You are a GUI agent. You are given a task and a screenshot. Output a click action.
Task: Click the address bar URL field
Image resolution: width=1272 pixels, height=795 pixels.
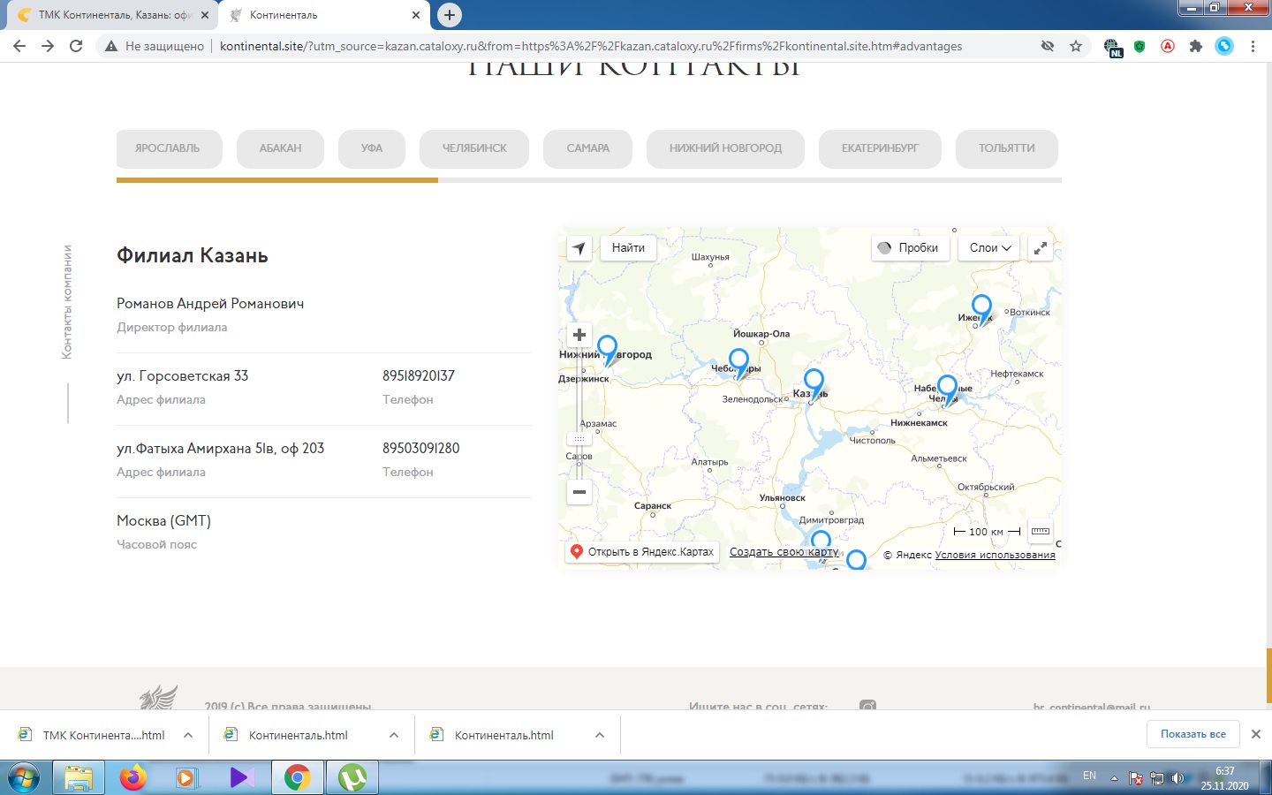pos(590,46)
